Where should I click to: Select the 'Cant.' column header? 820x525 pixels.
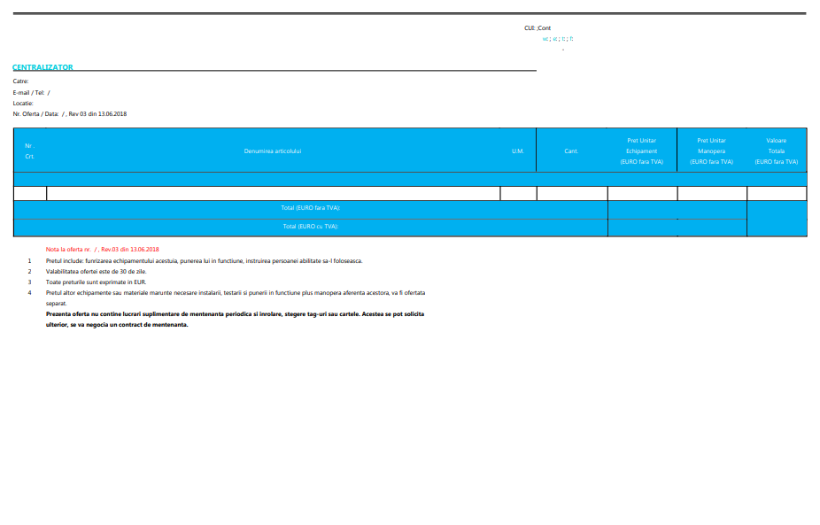coord(571,151)
